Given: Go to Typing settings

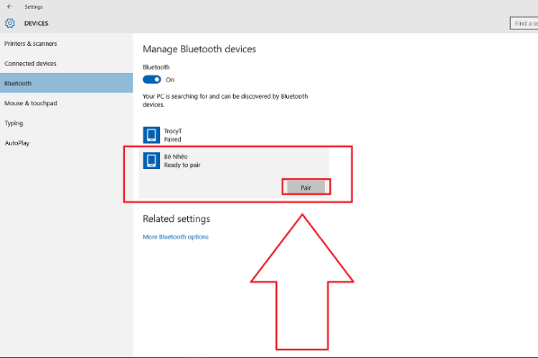Looking at the screenshot, I should click(66, 123).
